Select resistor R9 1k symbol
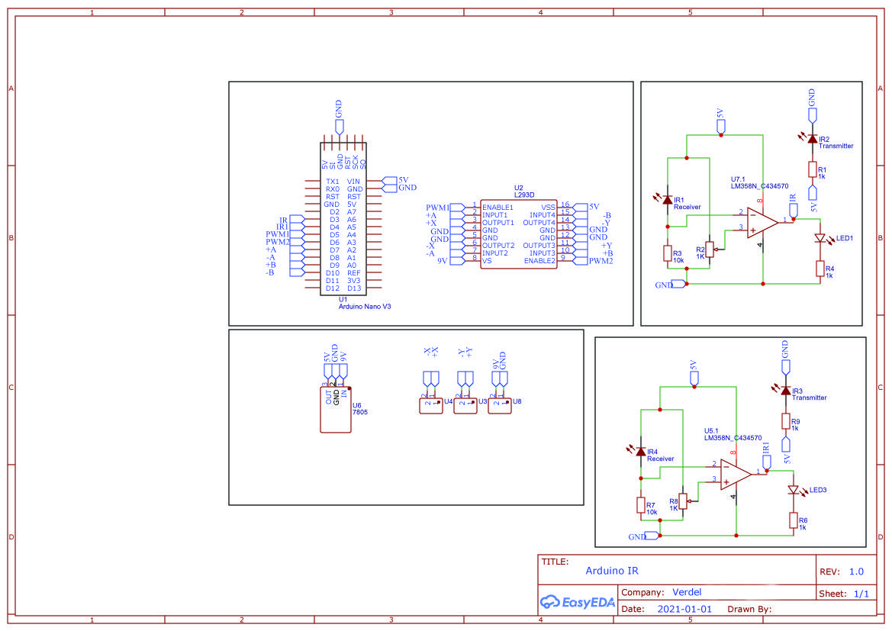This screenshot has width=892, height=631. (x=786, y=422)
